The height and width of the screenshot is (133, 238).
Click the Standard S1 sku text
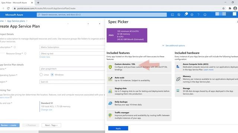[x=47, y=103]
